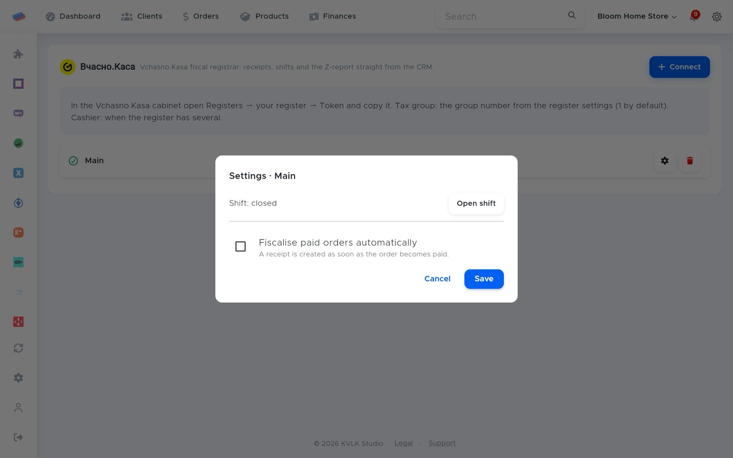Click the search magnifier icon
733x458 pixels.
point(572,16)
